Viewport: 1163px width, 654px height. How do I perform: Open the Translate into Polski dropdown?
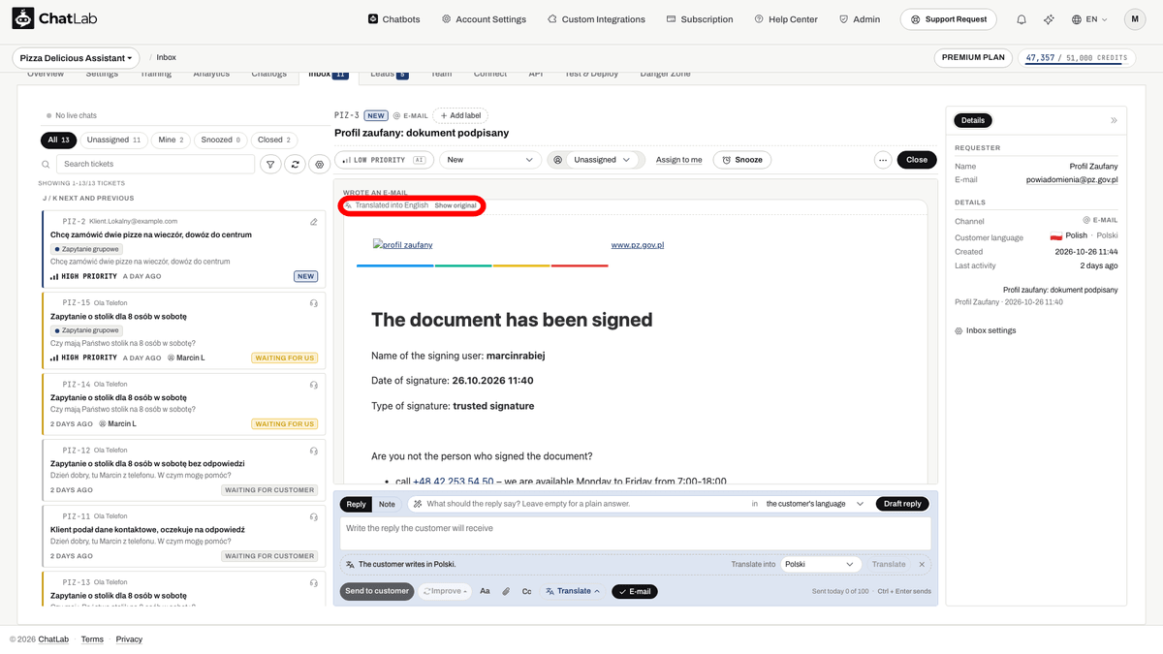tap(820, 564)
